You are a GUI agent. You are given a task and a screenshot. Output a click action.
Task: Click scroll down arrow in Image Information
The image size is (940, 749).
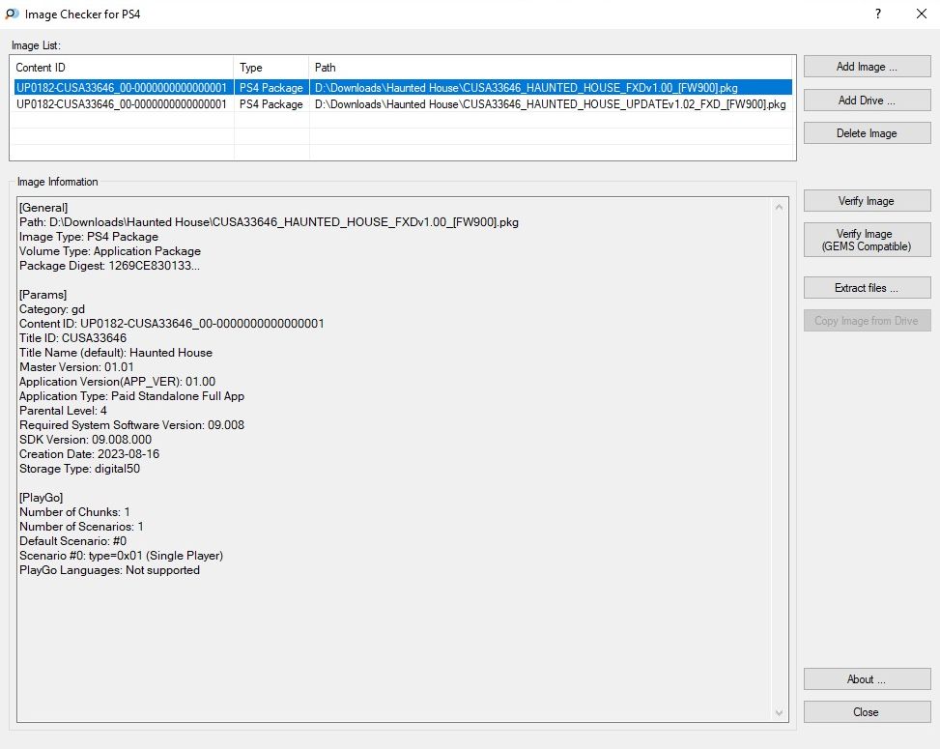click(781, 713)
